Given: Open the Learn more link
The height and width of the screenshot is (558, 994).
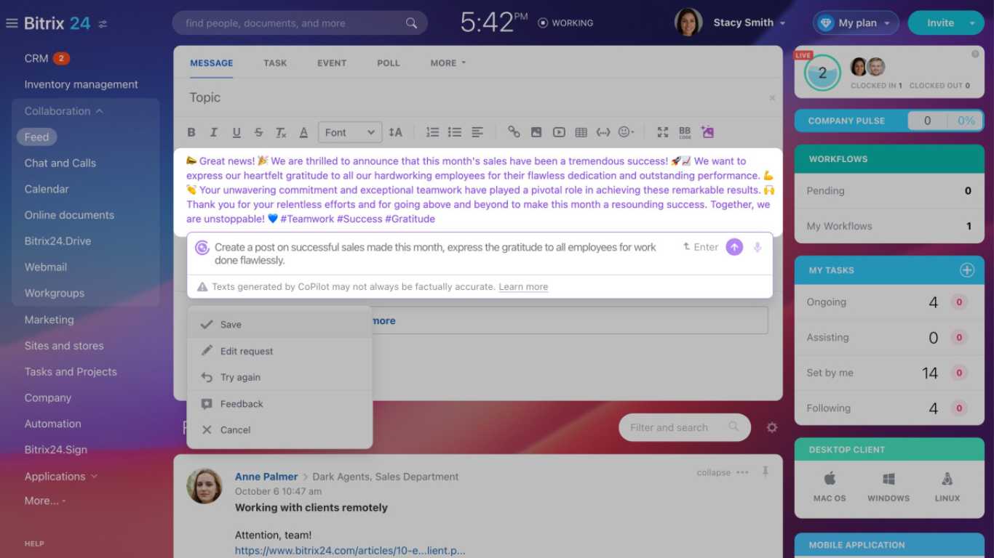Looking at the screenshot, I should [x=523, y=287].
